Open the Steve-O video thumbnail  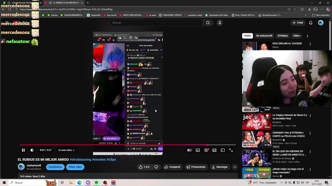[x=257, y=121]
